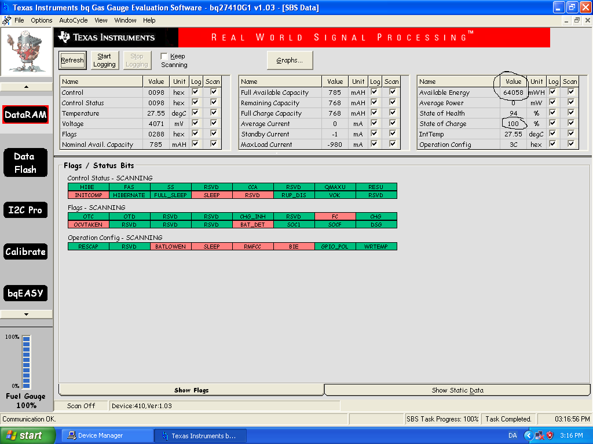The width and height of the screenshot is (593, 444).
Task: Toggle Log checkbox for Voltage row
Action: coord(195,123)
